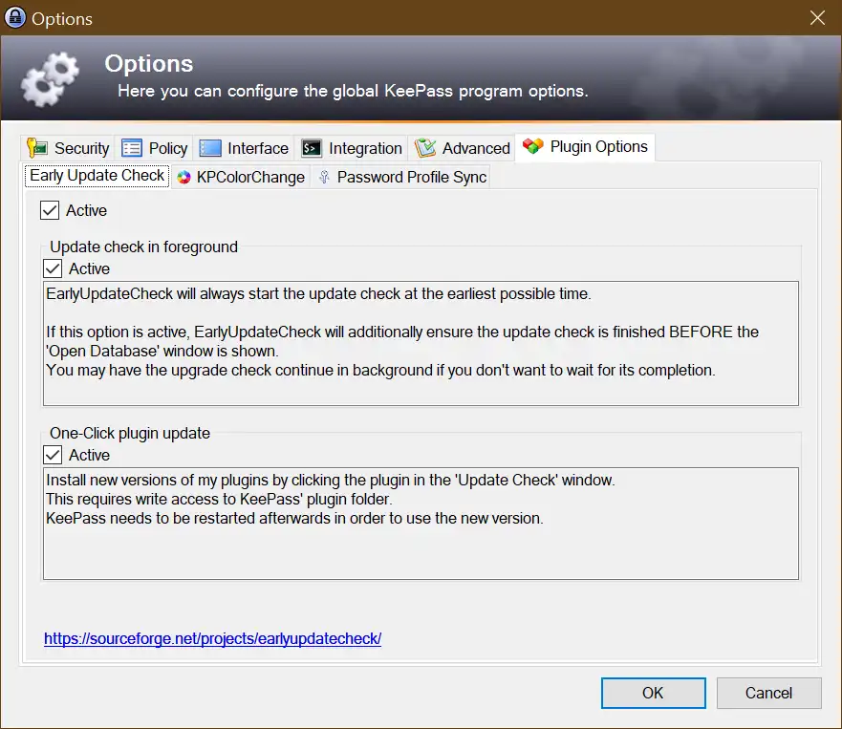Click text 'This requires write access to KeePass' plugin folder.'

pos(219,500)
